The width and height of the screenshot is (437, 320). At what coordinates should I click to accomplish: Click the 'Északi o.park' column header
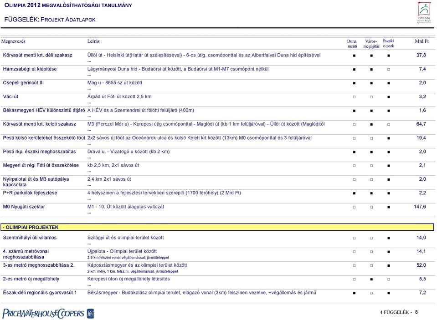click(388, 43)
